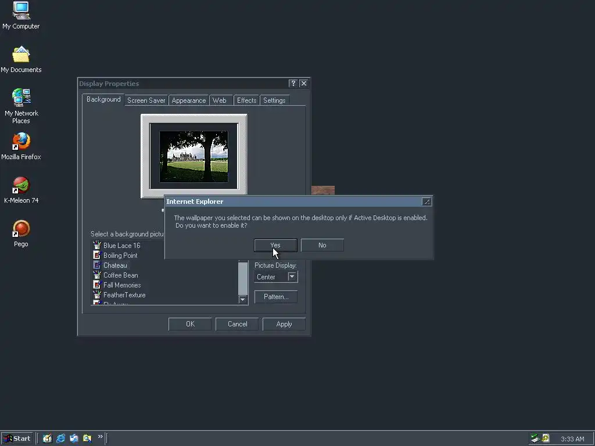Select FeatherTexture wallpaper
This screenshot has height=446, width=595.
(124, 294)
